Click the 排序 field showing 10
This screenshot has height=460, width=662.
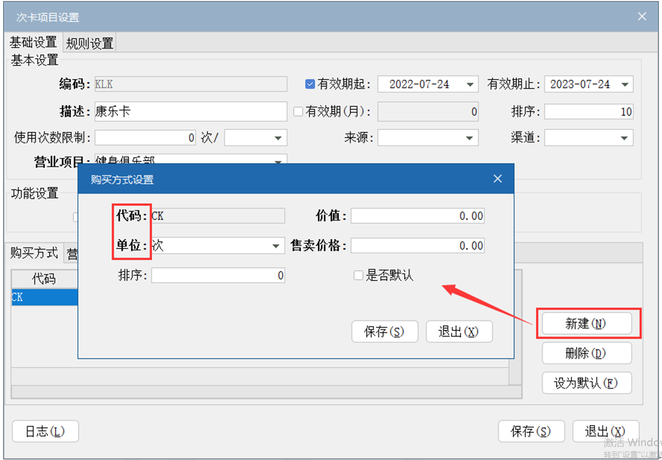[x=588, y=112]
